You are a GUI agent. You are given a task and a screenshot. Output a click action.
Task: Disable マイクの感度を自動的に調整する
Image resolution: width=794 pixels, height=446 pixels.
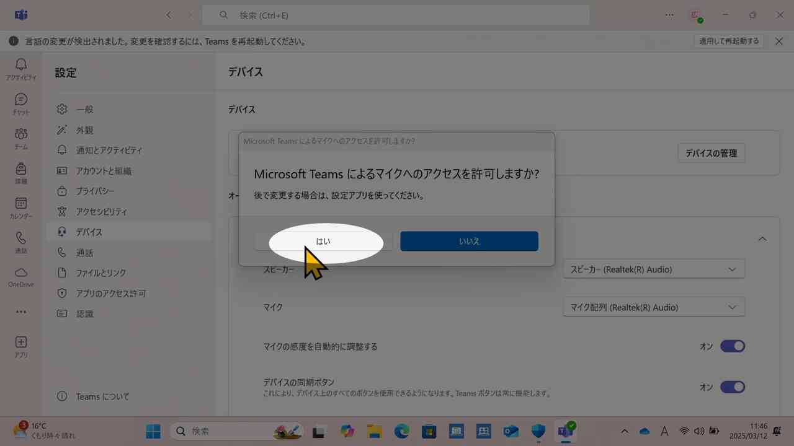tap(733, 346)
